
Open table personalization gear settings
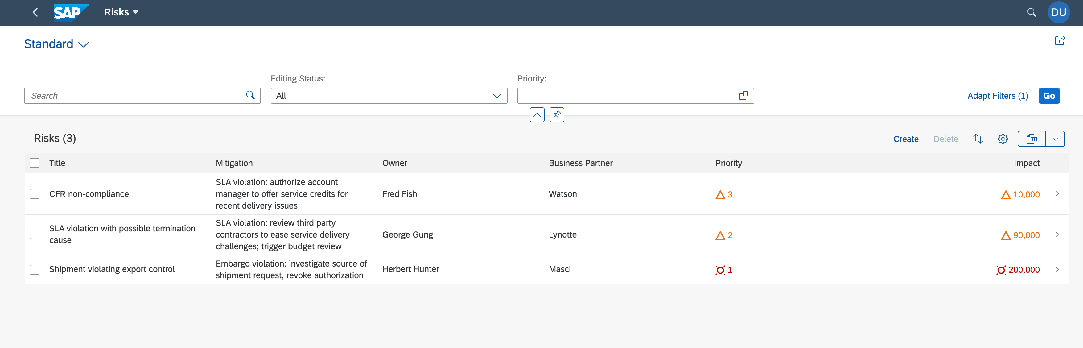pyautogui.click(x=1003, y=139)
